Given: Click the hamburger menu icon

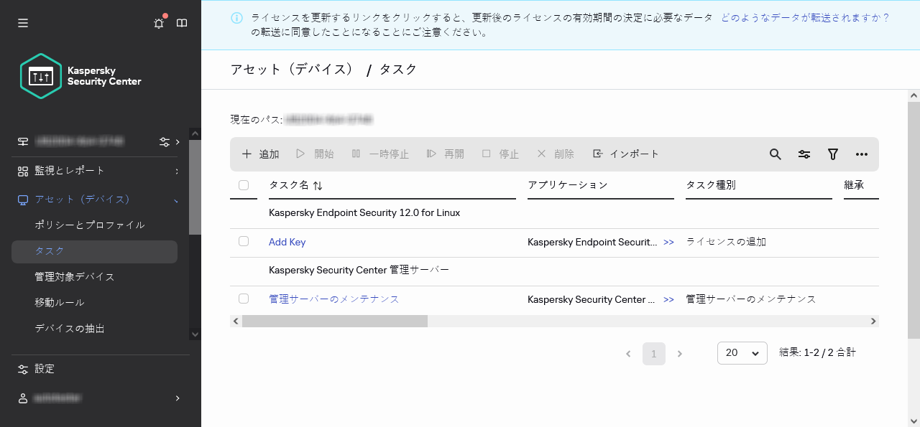Looking at the screenshot, I should [23, 23].
